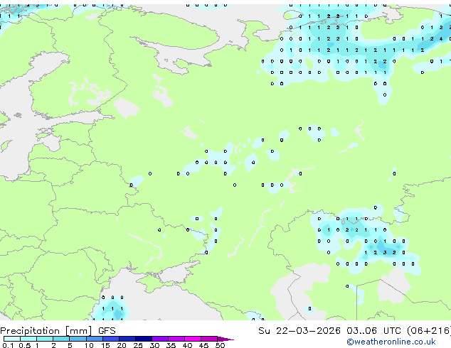Select the 2–5 mm legend color swatch
451x348 pixels.
(61, 339)
